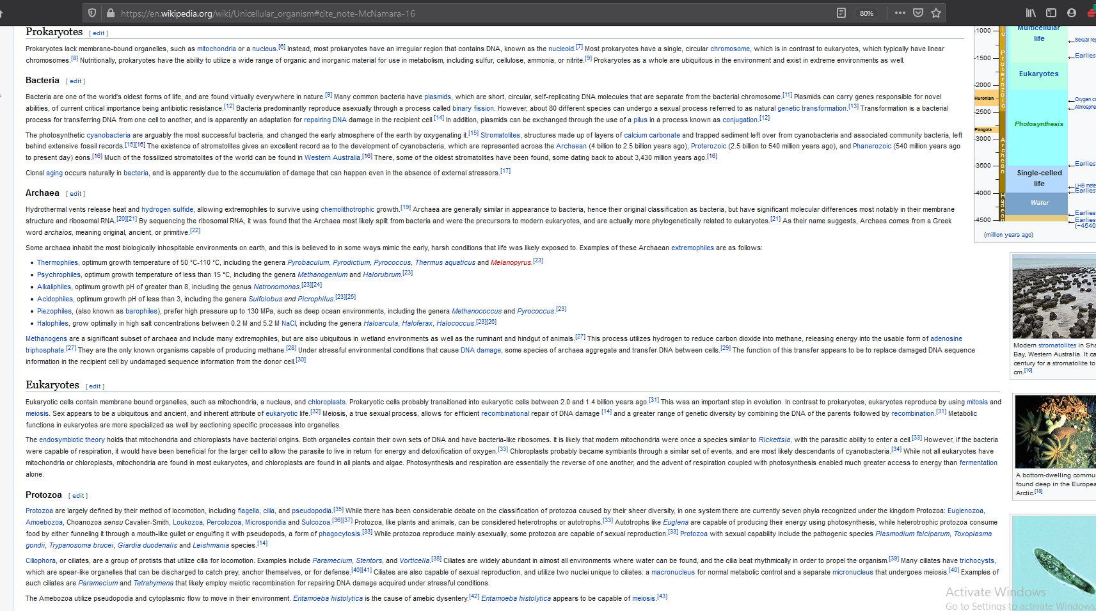Open the Thermus aquaticus link

tap(445, 263)
